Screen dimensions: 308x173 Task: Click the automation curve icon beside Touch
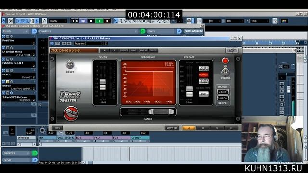[x=44, y=21]
